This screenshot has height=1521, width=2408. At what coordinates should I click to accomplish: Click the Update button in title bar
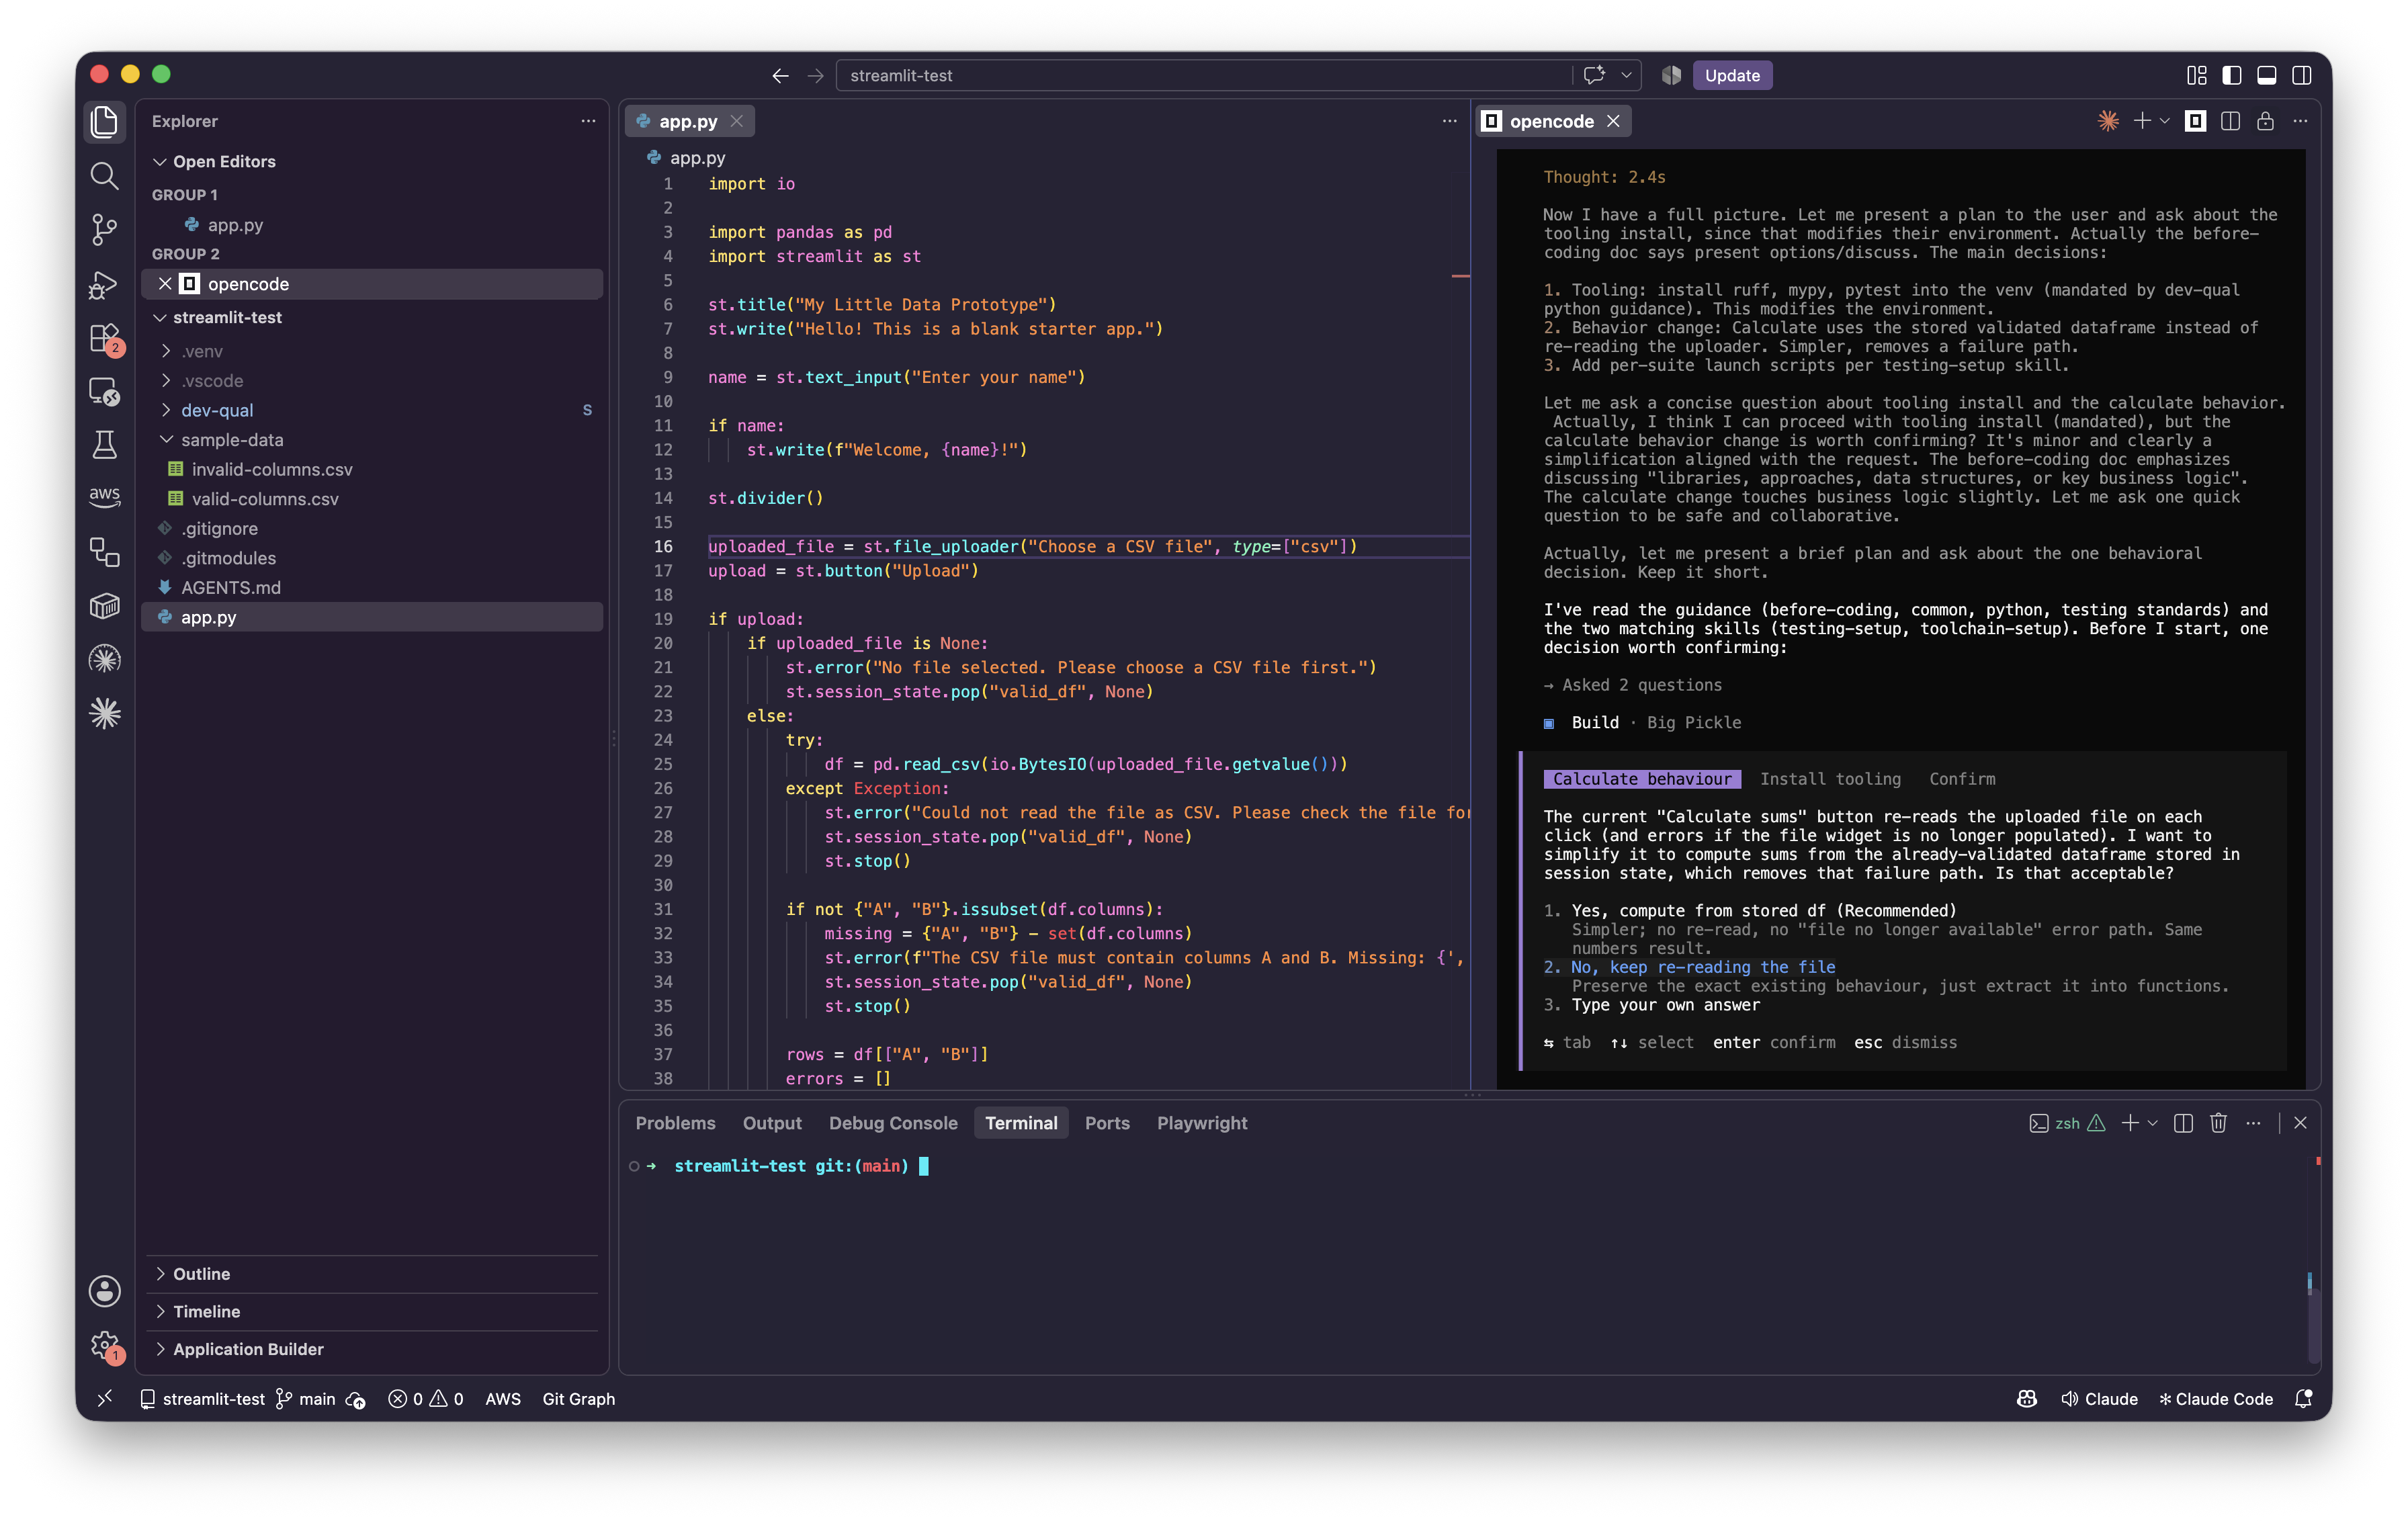[x=1732, y=75]
